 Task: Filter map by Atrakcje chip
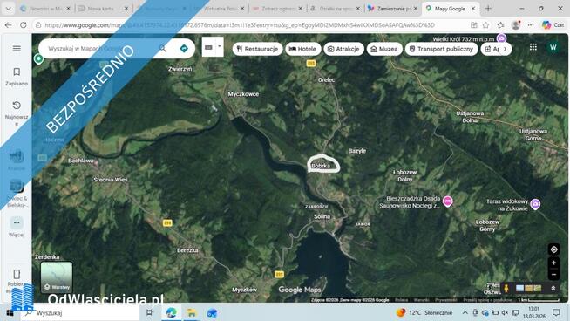343,49
